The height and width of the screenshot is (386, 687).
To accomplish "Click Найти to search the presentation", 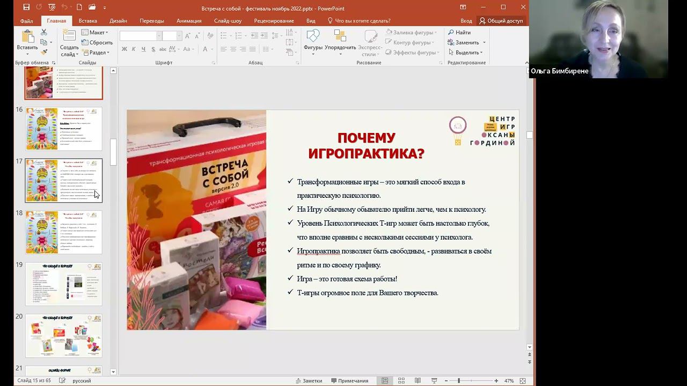I will click(x=459, y=33).
